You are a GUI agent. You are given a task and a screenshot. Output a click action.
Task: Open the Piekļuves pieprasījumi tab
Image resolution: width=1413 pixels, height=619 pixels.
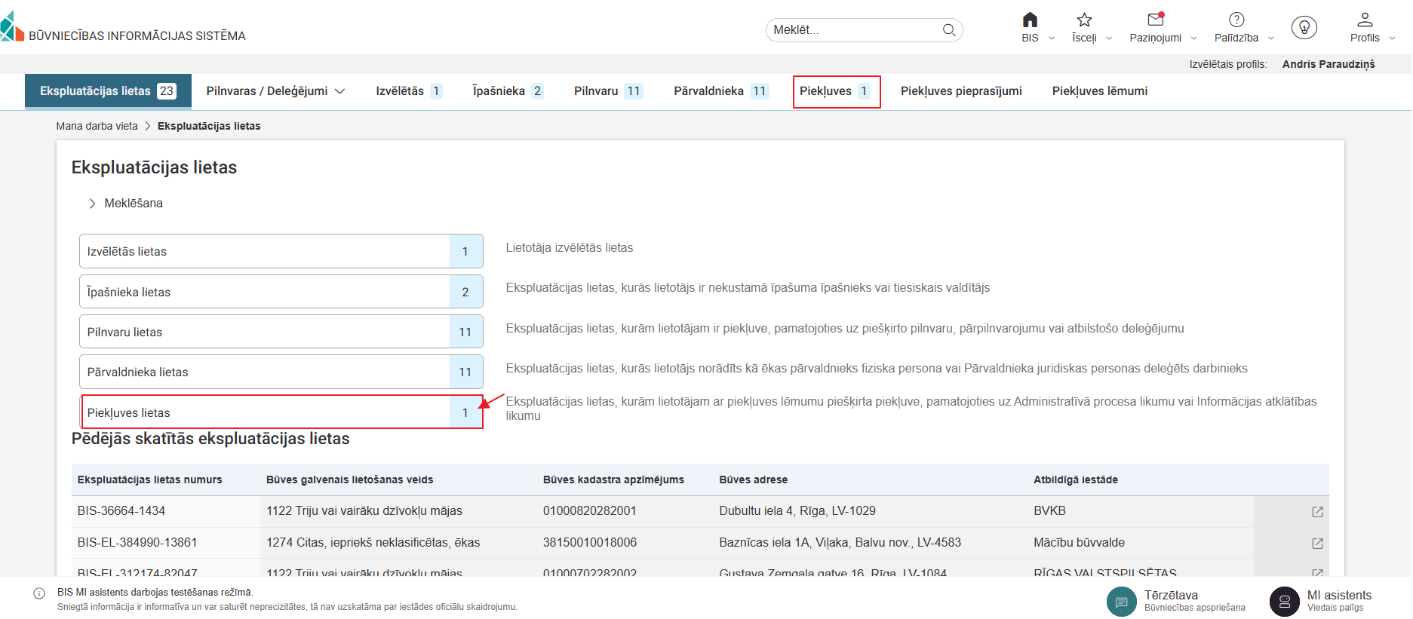point(960,91)
